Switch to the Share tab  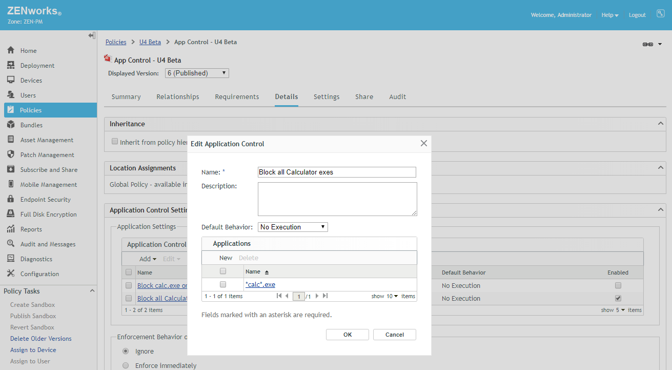coord(364,96)
